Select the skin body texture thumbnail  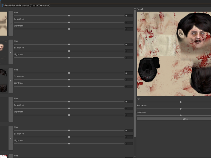click(x=4, y=23)
